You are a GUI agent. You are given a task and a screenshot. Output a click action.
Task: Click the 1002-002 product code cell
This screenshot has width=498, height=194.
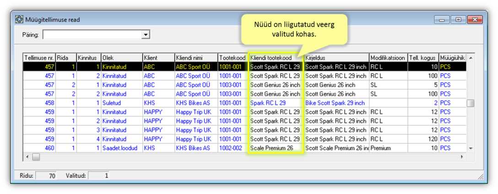point(233,148)
